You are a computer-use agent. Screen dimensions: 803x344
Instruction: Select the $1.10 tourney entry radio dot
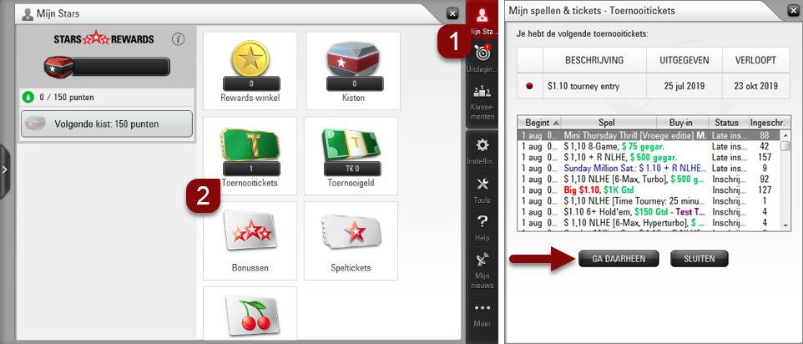tap(529, 87)
